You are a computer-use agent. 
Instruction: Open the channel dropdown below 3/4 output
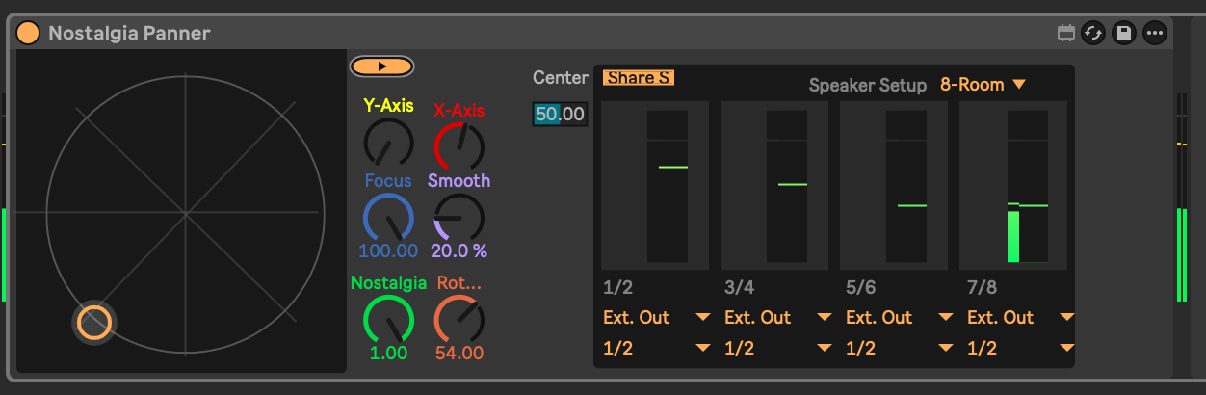click(777, 348)
